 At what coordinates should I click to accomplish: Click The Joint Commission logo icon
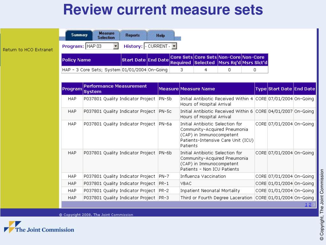(12, 227)
